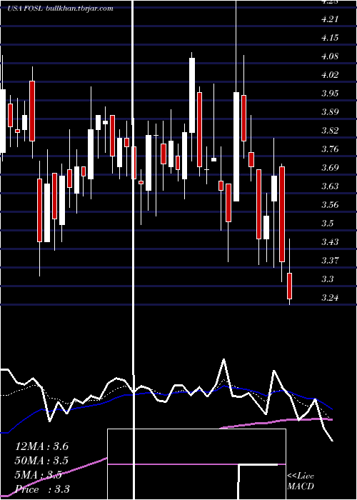Click the tall white candlestick peaking near 4.08

click(x=192, y=95)
